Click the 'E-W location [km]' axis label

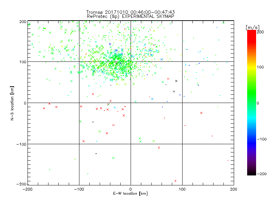pyautogui.click(x=130, y=193)
